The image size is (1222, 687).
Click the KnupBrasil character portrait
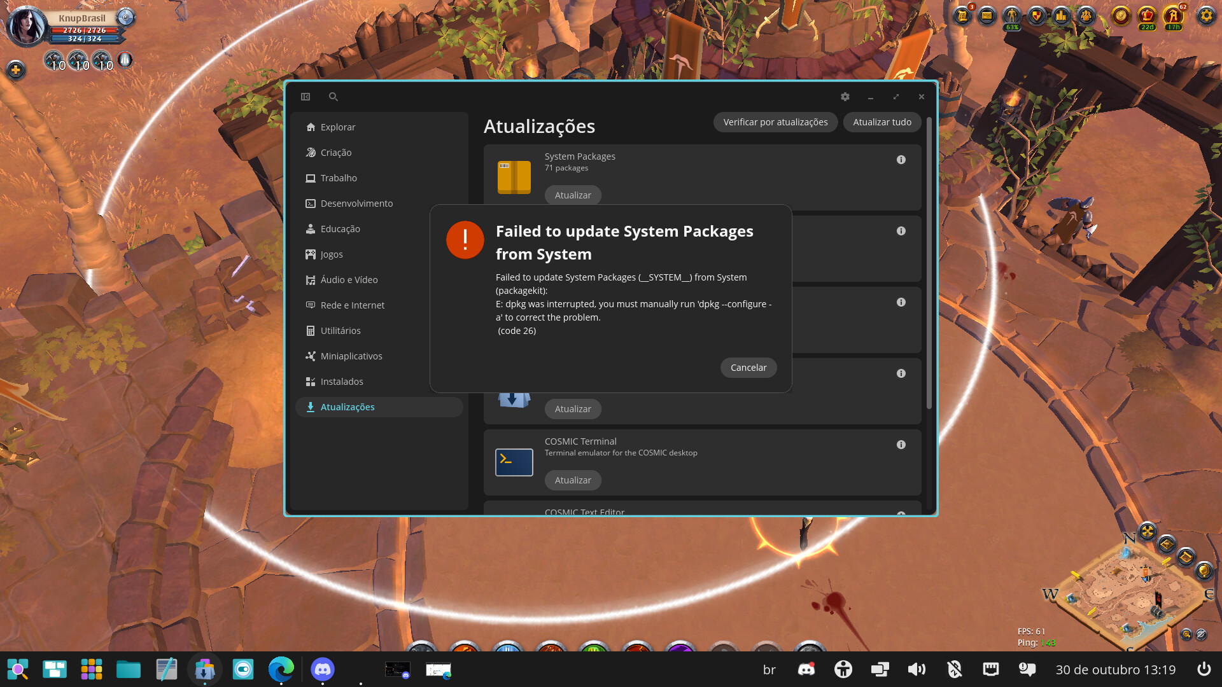27,27
